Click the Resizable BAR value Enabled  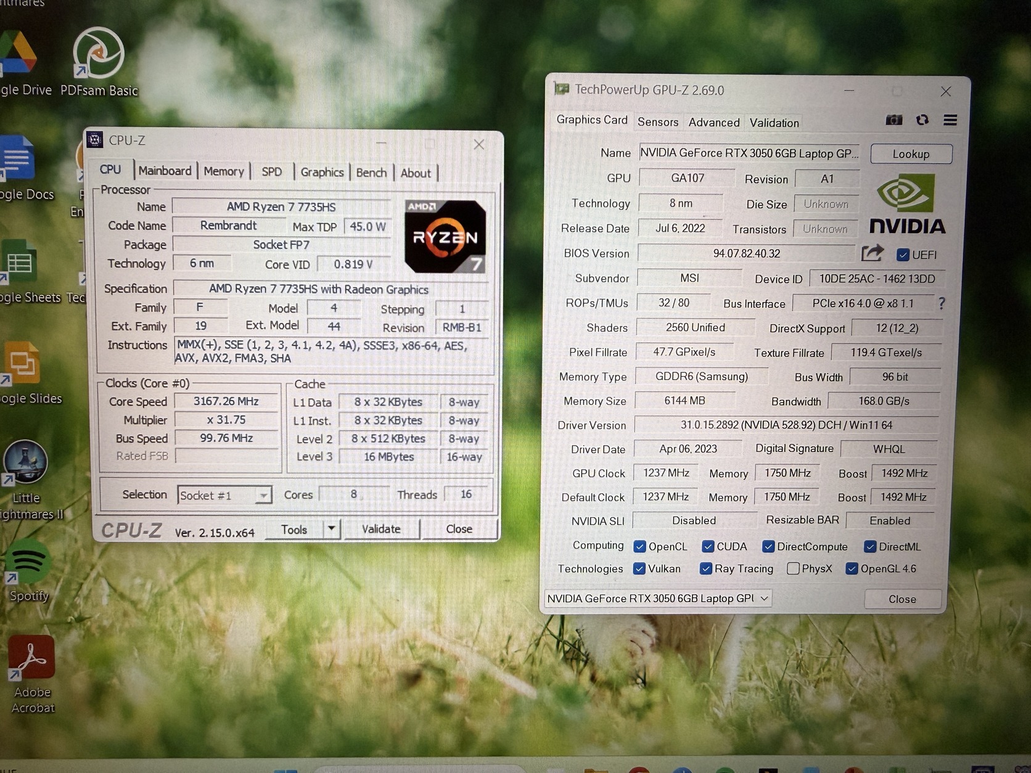coord(890,520)
